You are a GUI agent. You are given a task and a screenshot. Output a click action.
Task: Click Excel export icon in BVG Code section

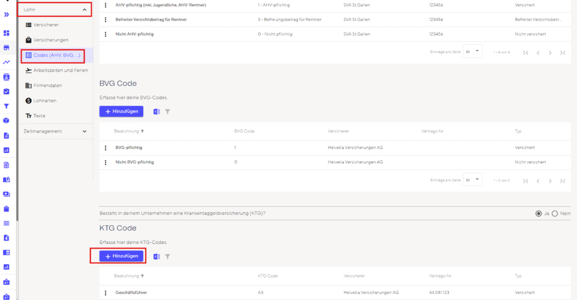coord(157,111)
